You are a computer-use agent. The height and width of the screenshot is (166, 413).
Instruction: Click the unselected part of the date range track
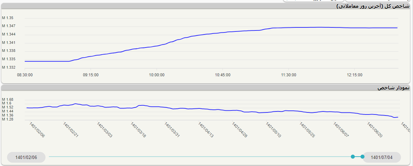click(201, 157)
